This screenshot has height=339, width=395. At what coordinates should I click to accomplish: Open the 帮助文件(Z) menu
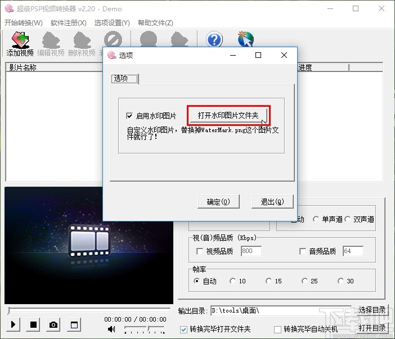click(155, 23)
